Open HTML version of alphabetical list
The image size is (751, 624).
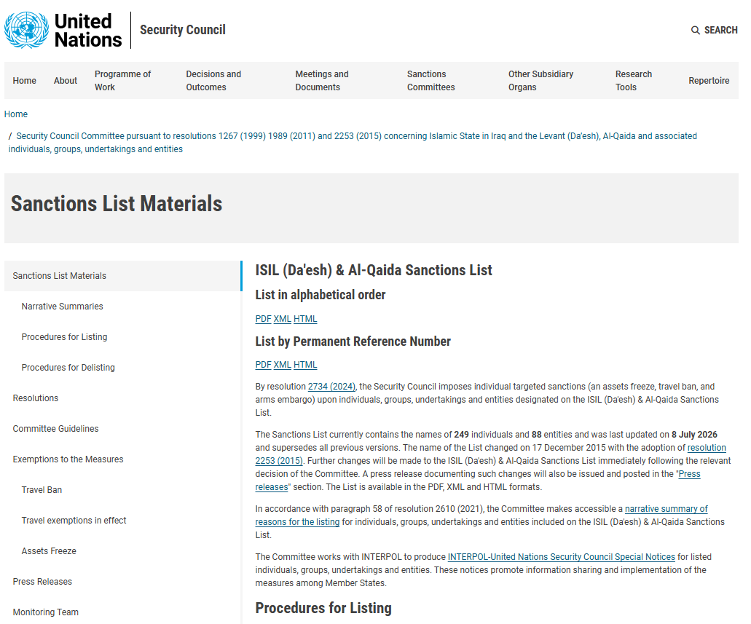pos(305,319)
